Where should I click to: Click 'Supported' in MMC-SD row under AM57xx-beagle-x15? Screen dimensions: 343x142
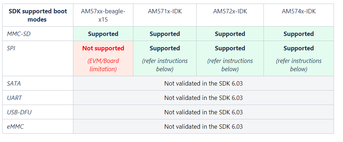[103, 34]
